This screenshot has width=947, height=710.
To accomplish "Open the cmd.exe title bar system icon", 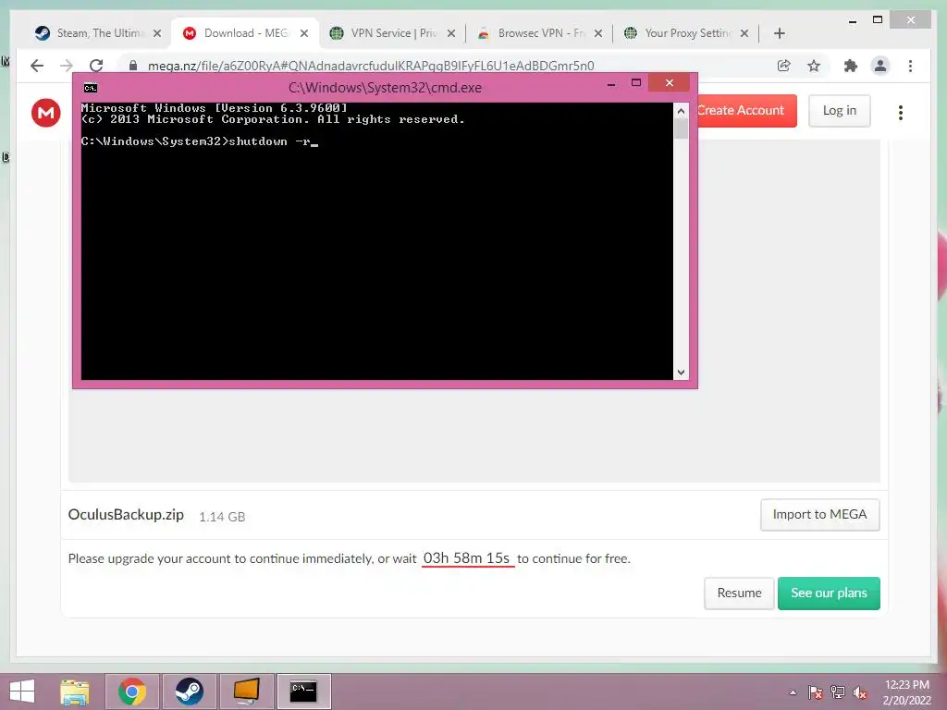I will click(x=91, y=88).
